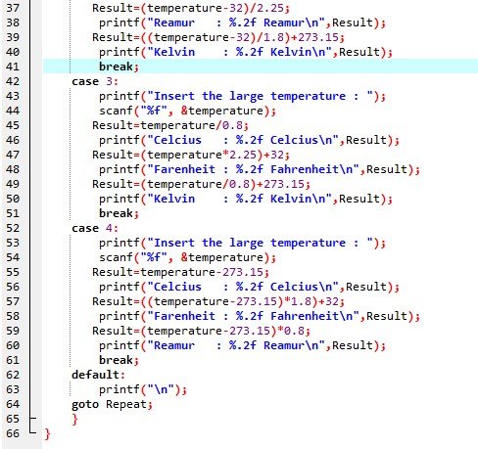Click the Kelvin printf statement on line 50
The height and width of the screenshot is (449, 478).
(246, 199)
